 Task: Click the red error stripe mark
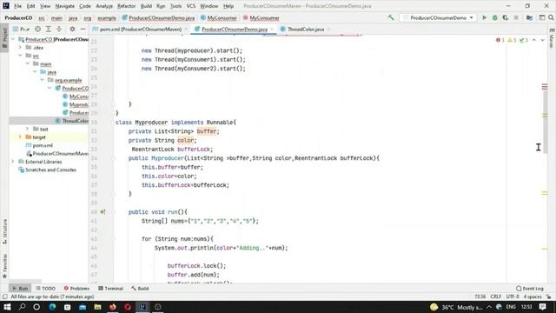tap(545, 87)
